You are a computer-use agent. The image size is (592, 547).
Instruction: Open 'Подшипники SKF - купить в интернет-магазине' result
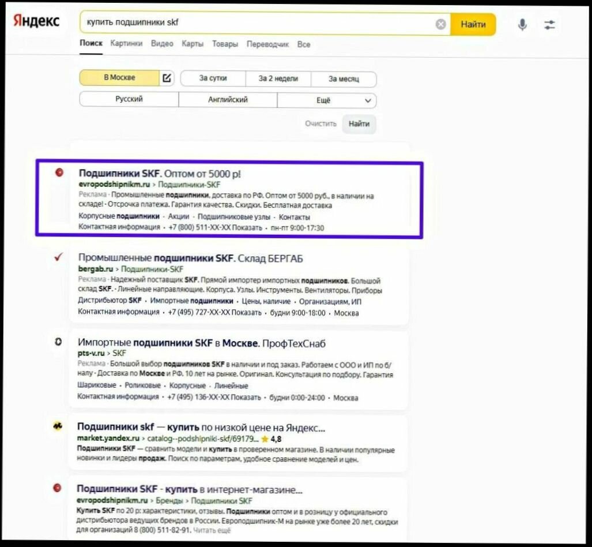tap(190, 489)
